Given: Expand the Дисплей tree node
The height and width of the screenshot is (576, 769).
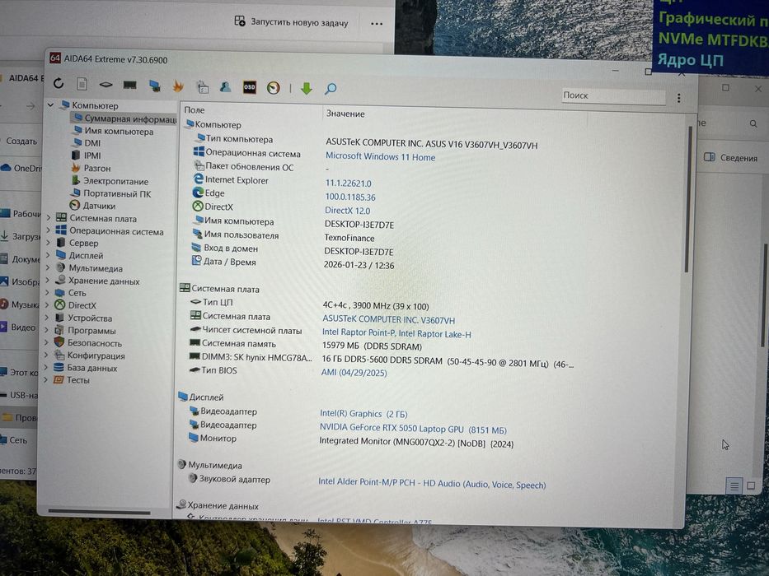Looking at the screenshot, I should (48, 255).
